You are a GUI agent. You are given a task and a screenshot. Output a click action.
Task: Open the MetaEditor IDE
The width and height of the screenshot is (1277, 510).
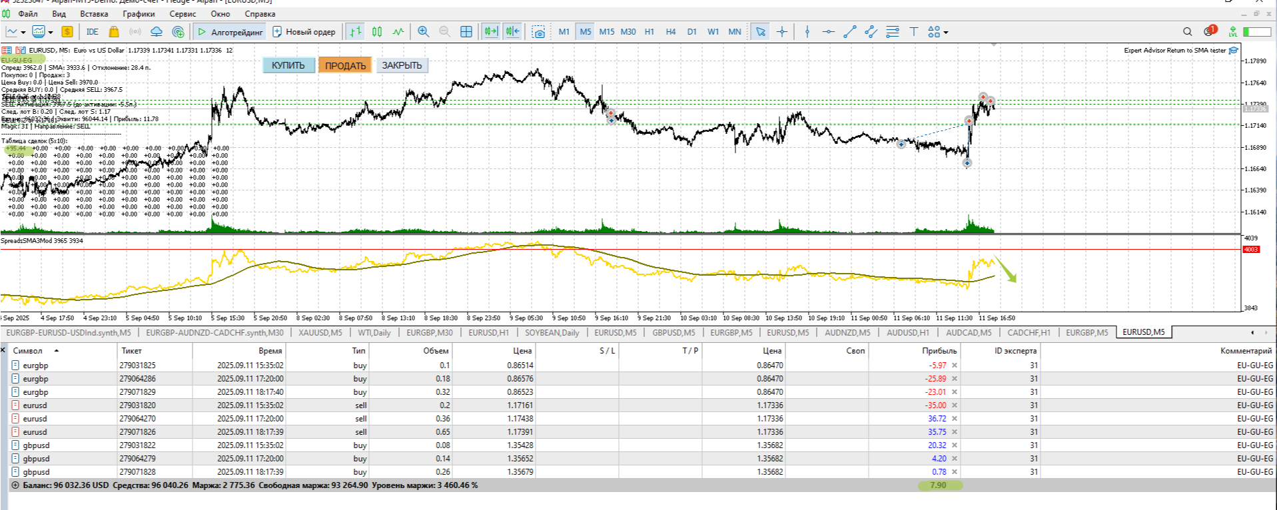coord(92,31)
